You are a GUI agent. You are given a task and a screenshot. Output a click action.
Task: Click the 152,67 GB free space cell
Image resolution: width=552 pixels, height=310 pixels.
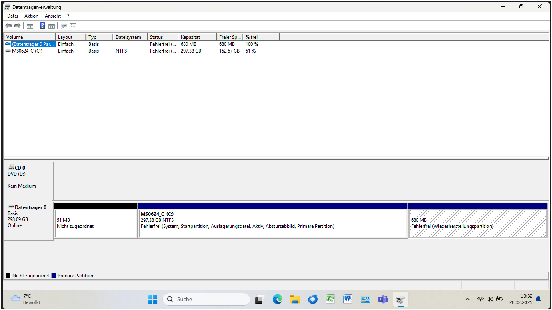229,51
